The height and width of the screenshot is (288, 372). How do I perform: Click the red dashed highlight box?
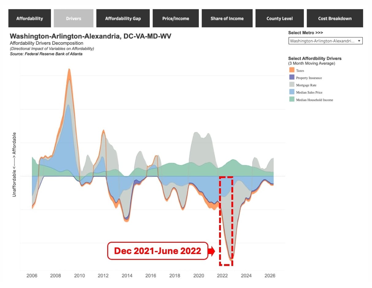point(226,221)
